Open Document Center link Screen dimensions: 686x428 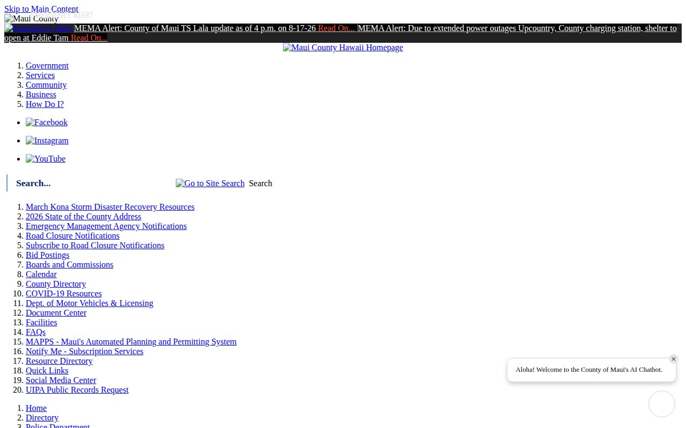(x=56, y=313)
